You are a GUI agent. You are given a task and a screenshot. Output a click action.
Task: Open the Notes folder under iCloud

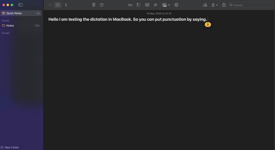pyautogui.click(x=21, y=25)
